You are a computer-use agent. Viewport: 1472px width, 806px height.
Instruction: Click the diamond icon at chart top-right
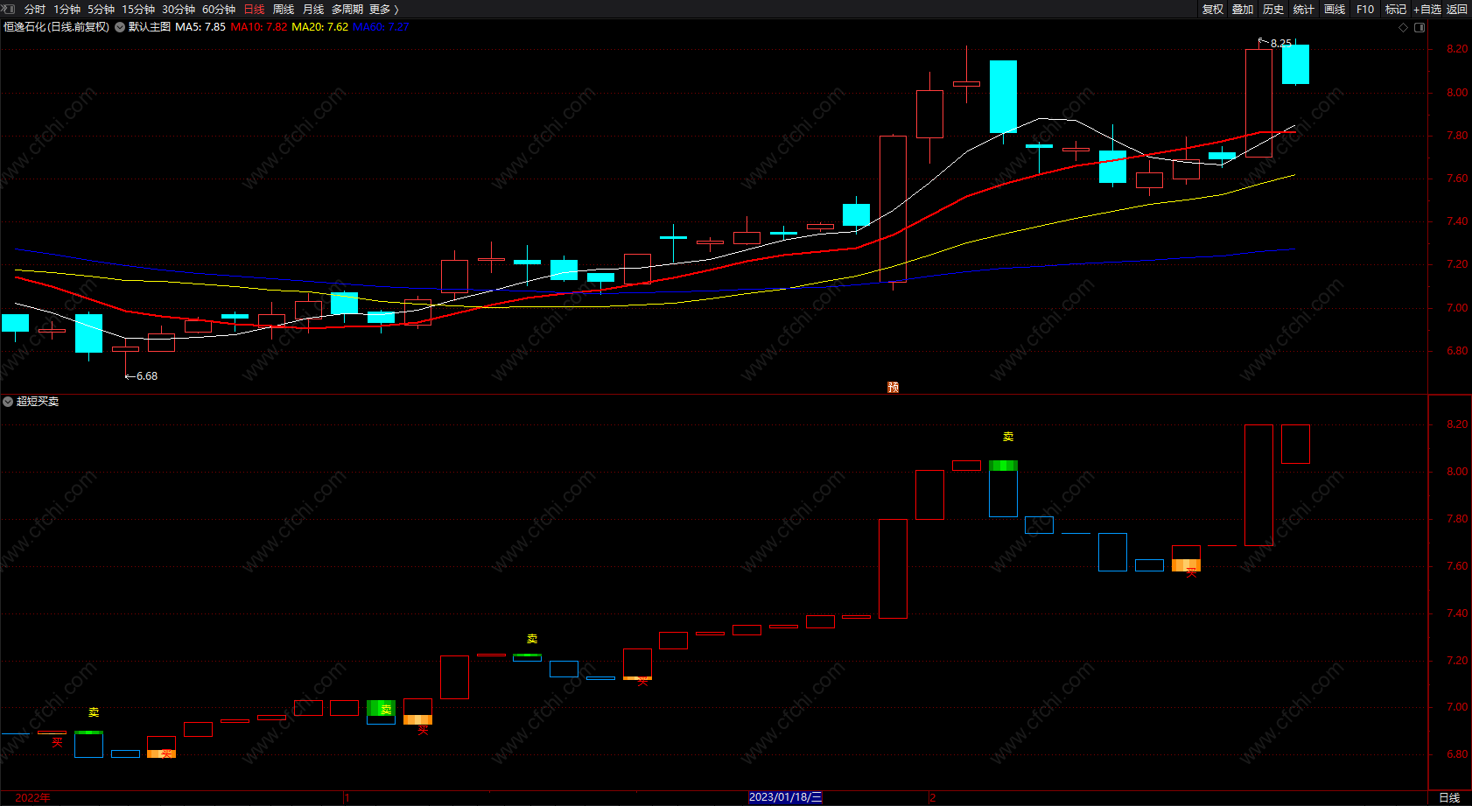pos(1404,27)
